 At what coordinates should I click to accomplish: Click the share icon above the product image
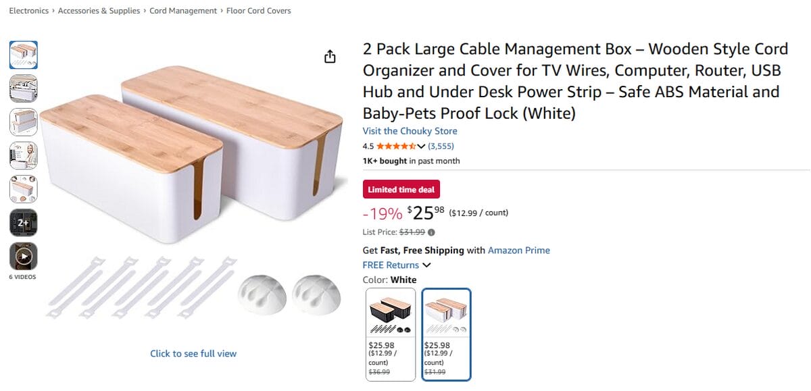330,56
